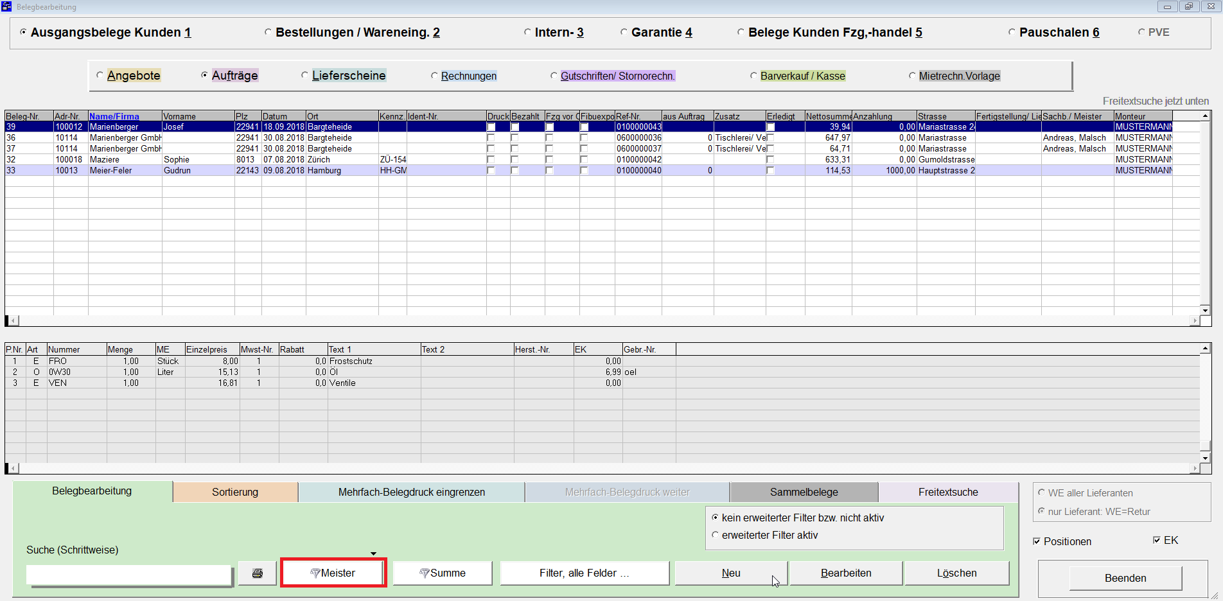Open the Belegbearbeitung tab
1223x601 pixels.
(92, 491)
